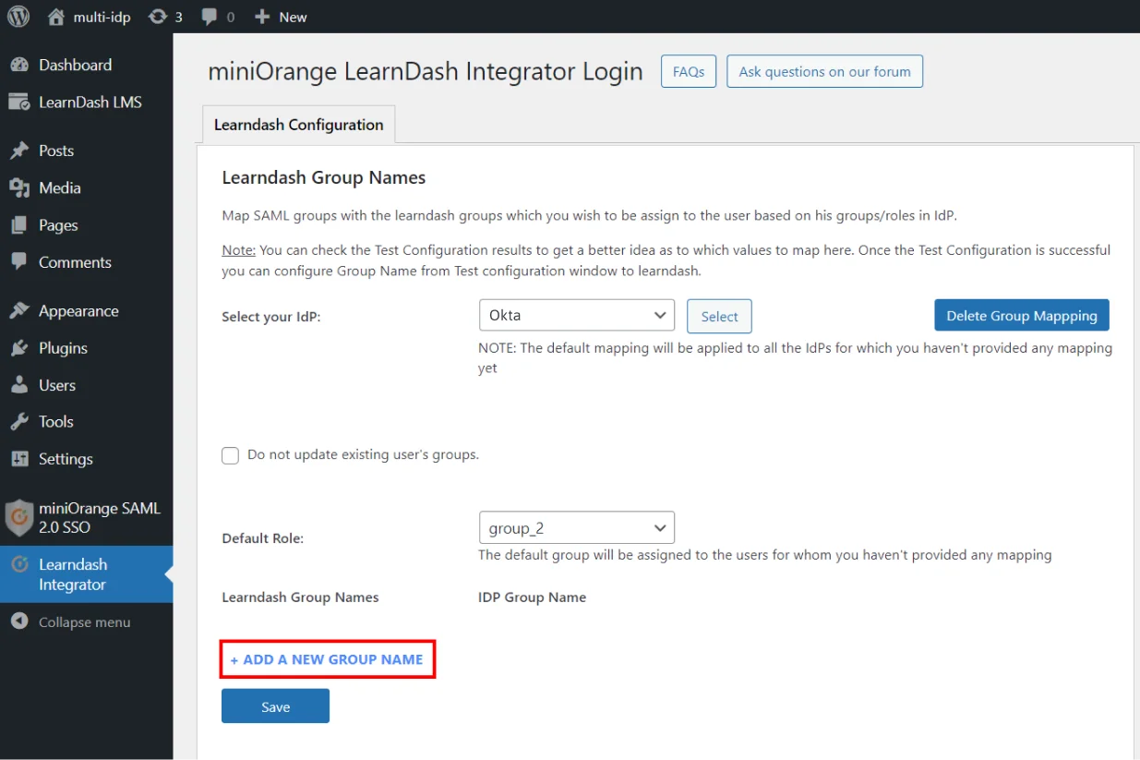Click 'Ask questions on our forum' button
The width and height of the screenshot is (1140, 760).
[x=824, y=71]
